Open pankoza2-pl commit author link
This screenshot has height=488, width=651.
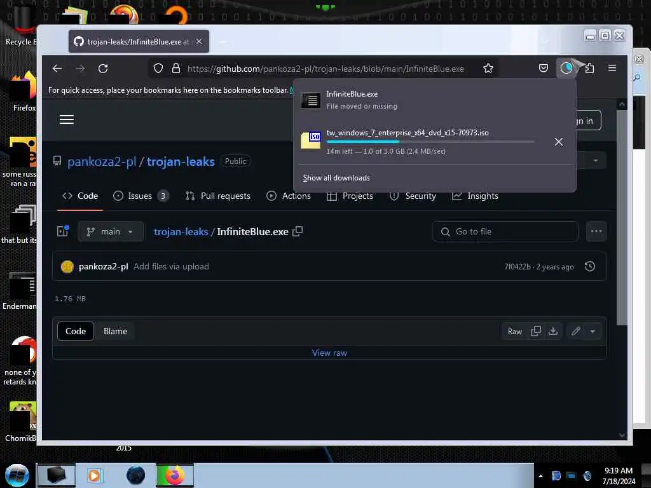coord(104,266)
